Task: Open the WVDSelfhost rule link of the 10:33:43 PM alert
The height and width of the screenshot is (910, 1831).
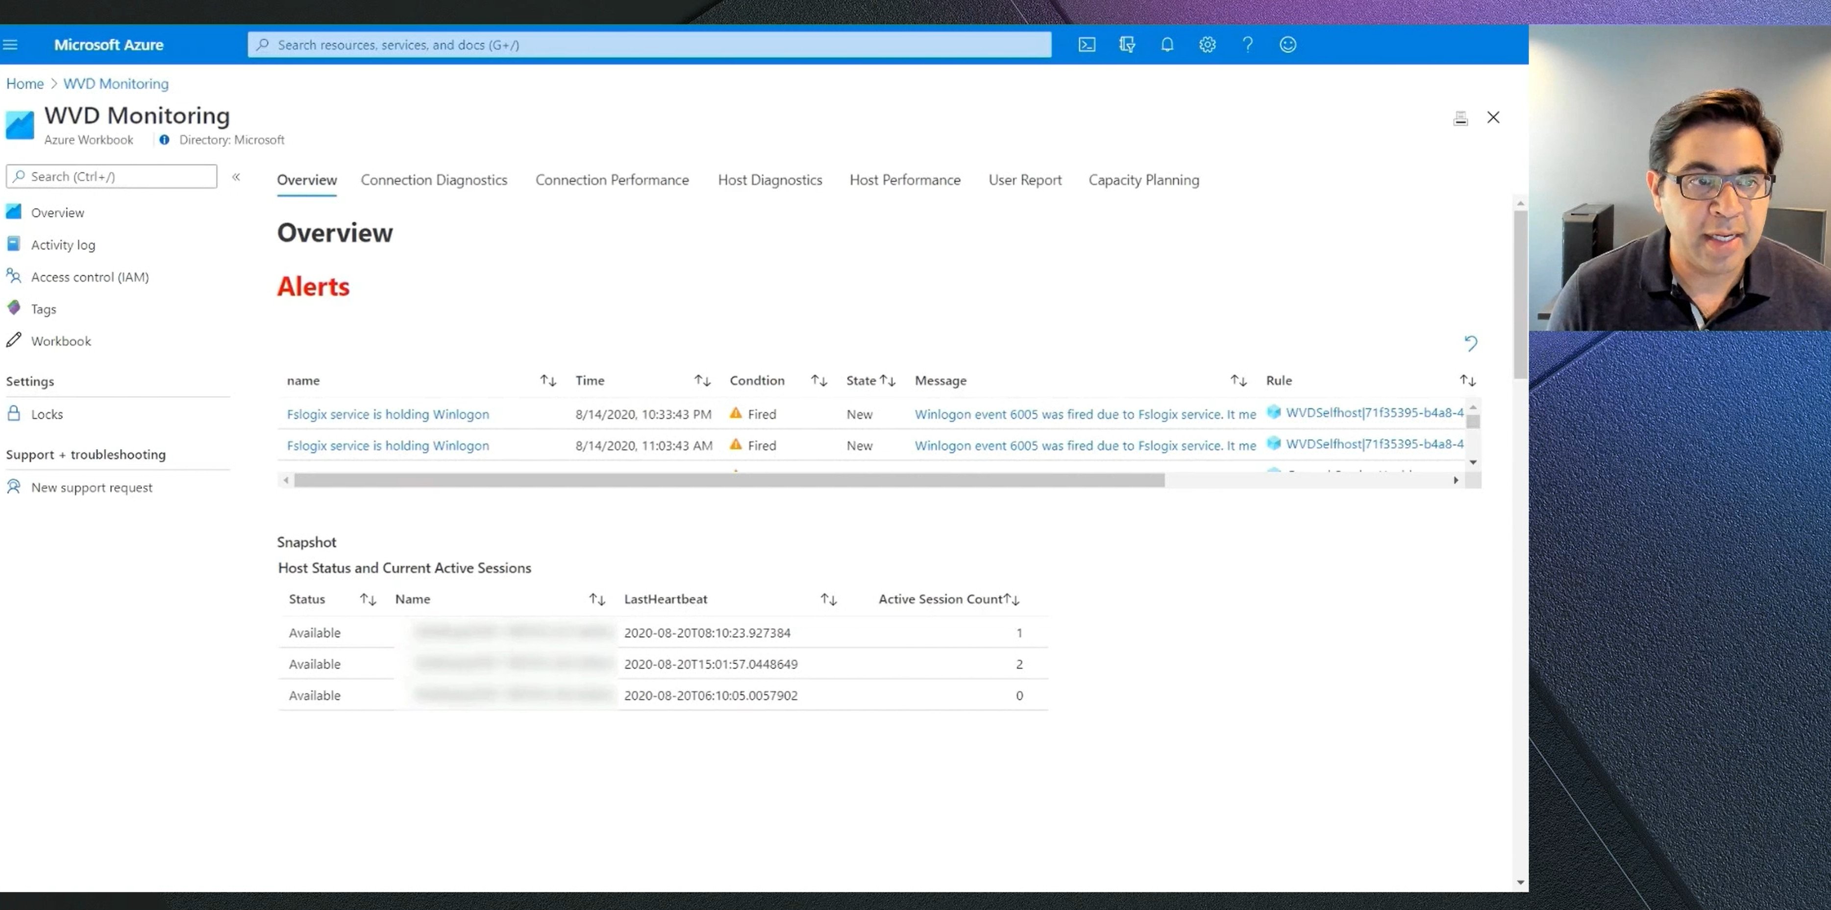Action: (x=1374, y=413)
